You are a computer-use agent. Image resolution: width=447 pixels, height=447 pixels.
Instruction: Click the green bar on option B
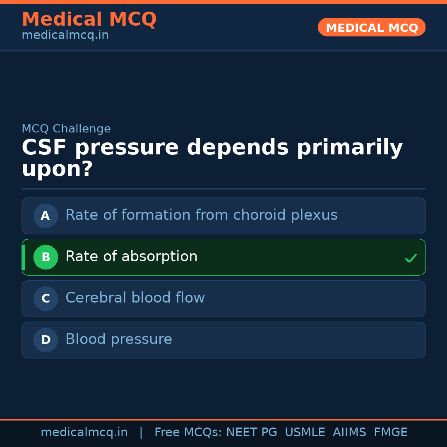[x=23, y=257]
